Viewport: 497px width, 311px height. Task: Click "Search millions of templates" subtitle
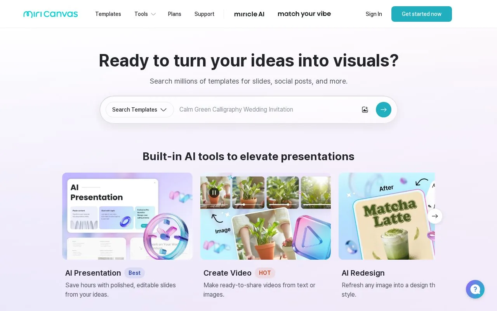point(248,81)
